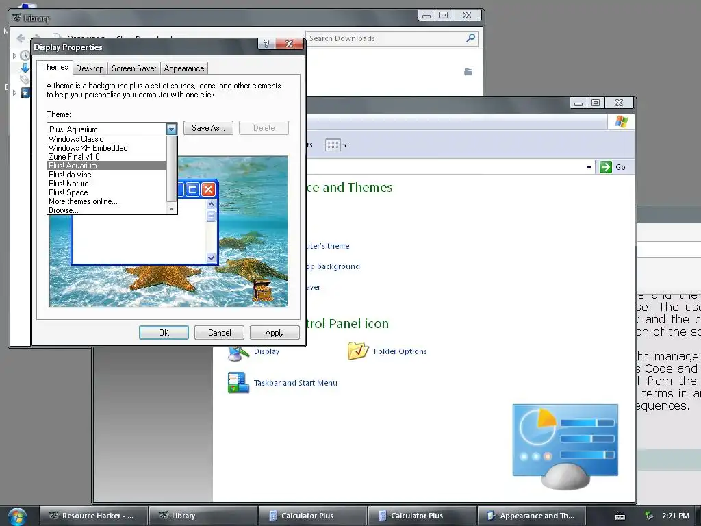
Task: Open the Display control panel link
Action: [x=266, y=351]
